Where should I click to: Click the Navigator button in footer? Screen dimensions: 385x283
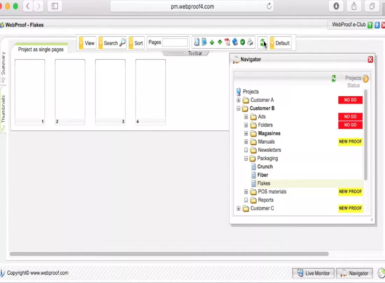pyautogui.click(x=354, y=273)
